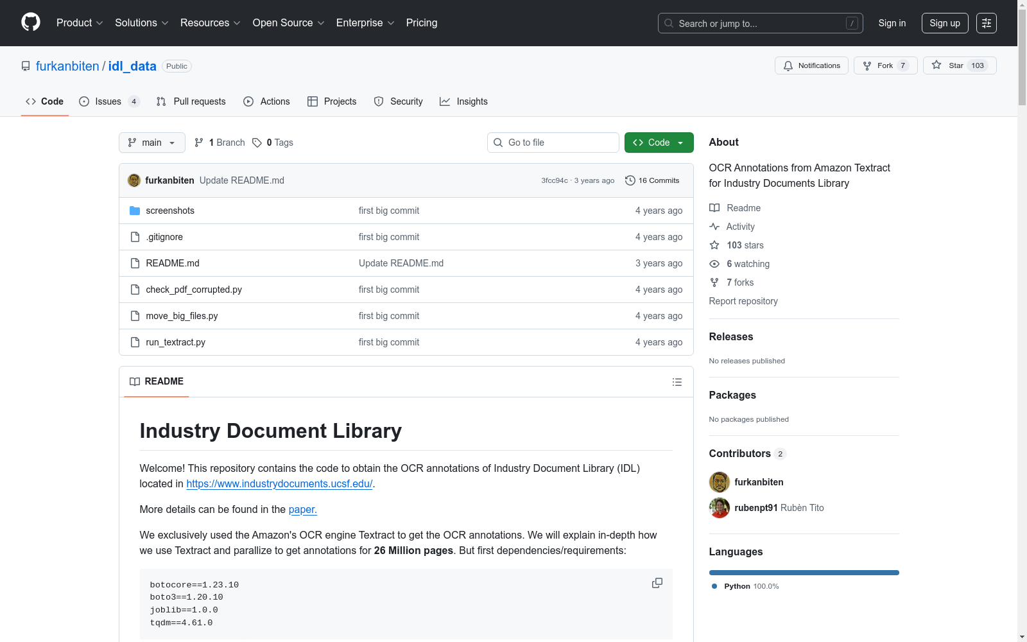Open the paper link in README
The image size is (1027, 642).
click(x=303, y=510)
